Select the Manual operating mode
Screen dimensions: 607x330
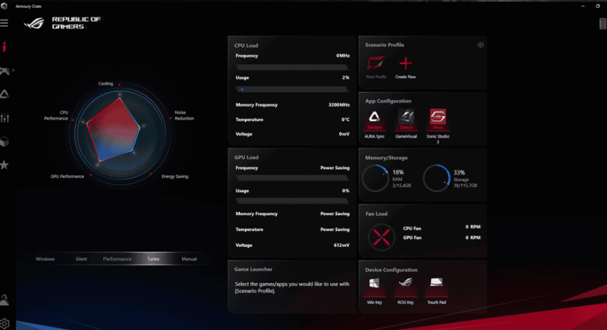click(189, 259)
